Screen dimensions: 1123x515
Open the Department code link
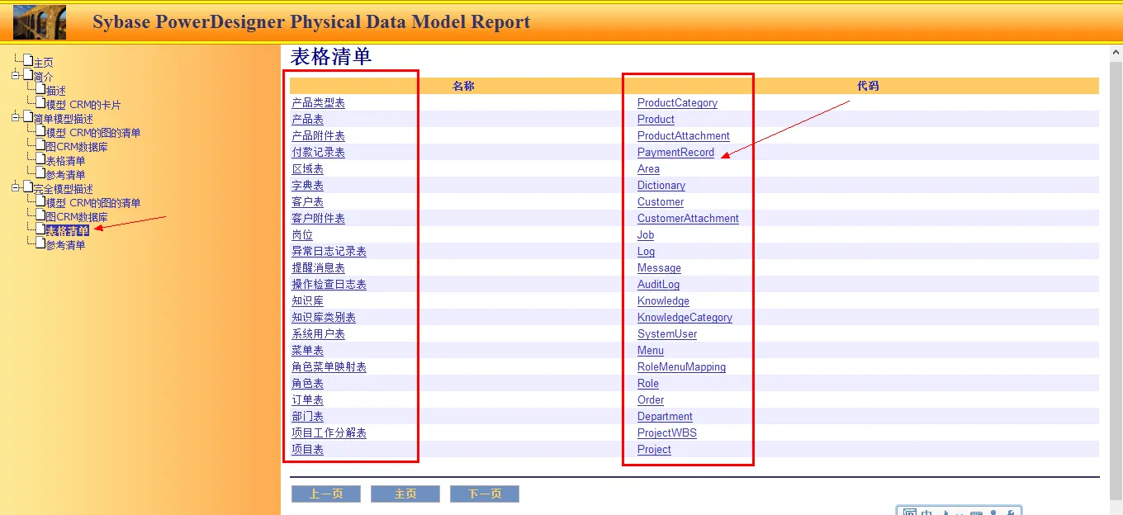click(665, 417)
